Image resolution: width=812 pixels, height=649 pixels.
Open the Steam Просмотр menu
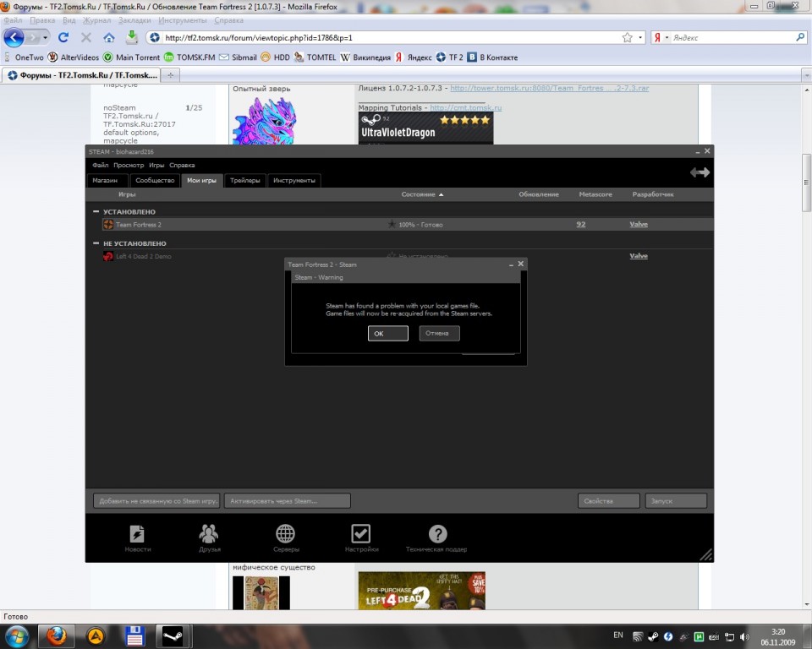pyautogui.click(x=129, y=165)
